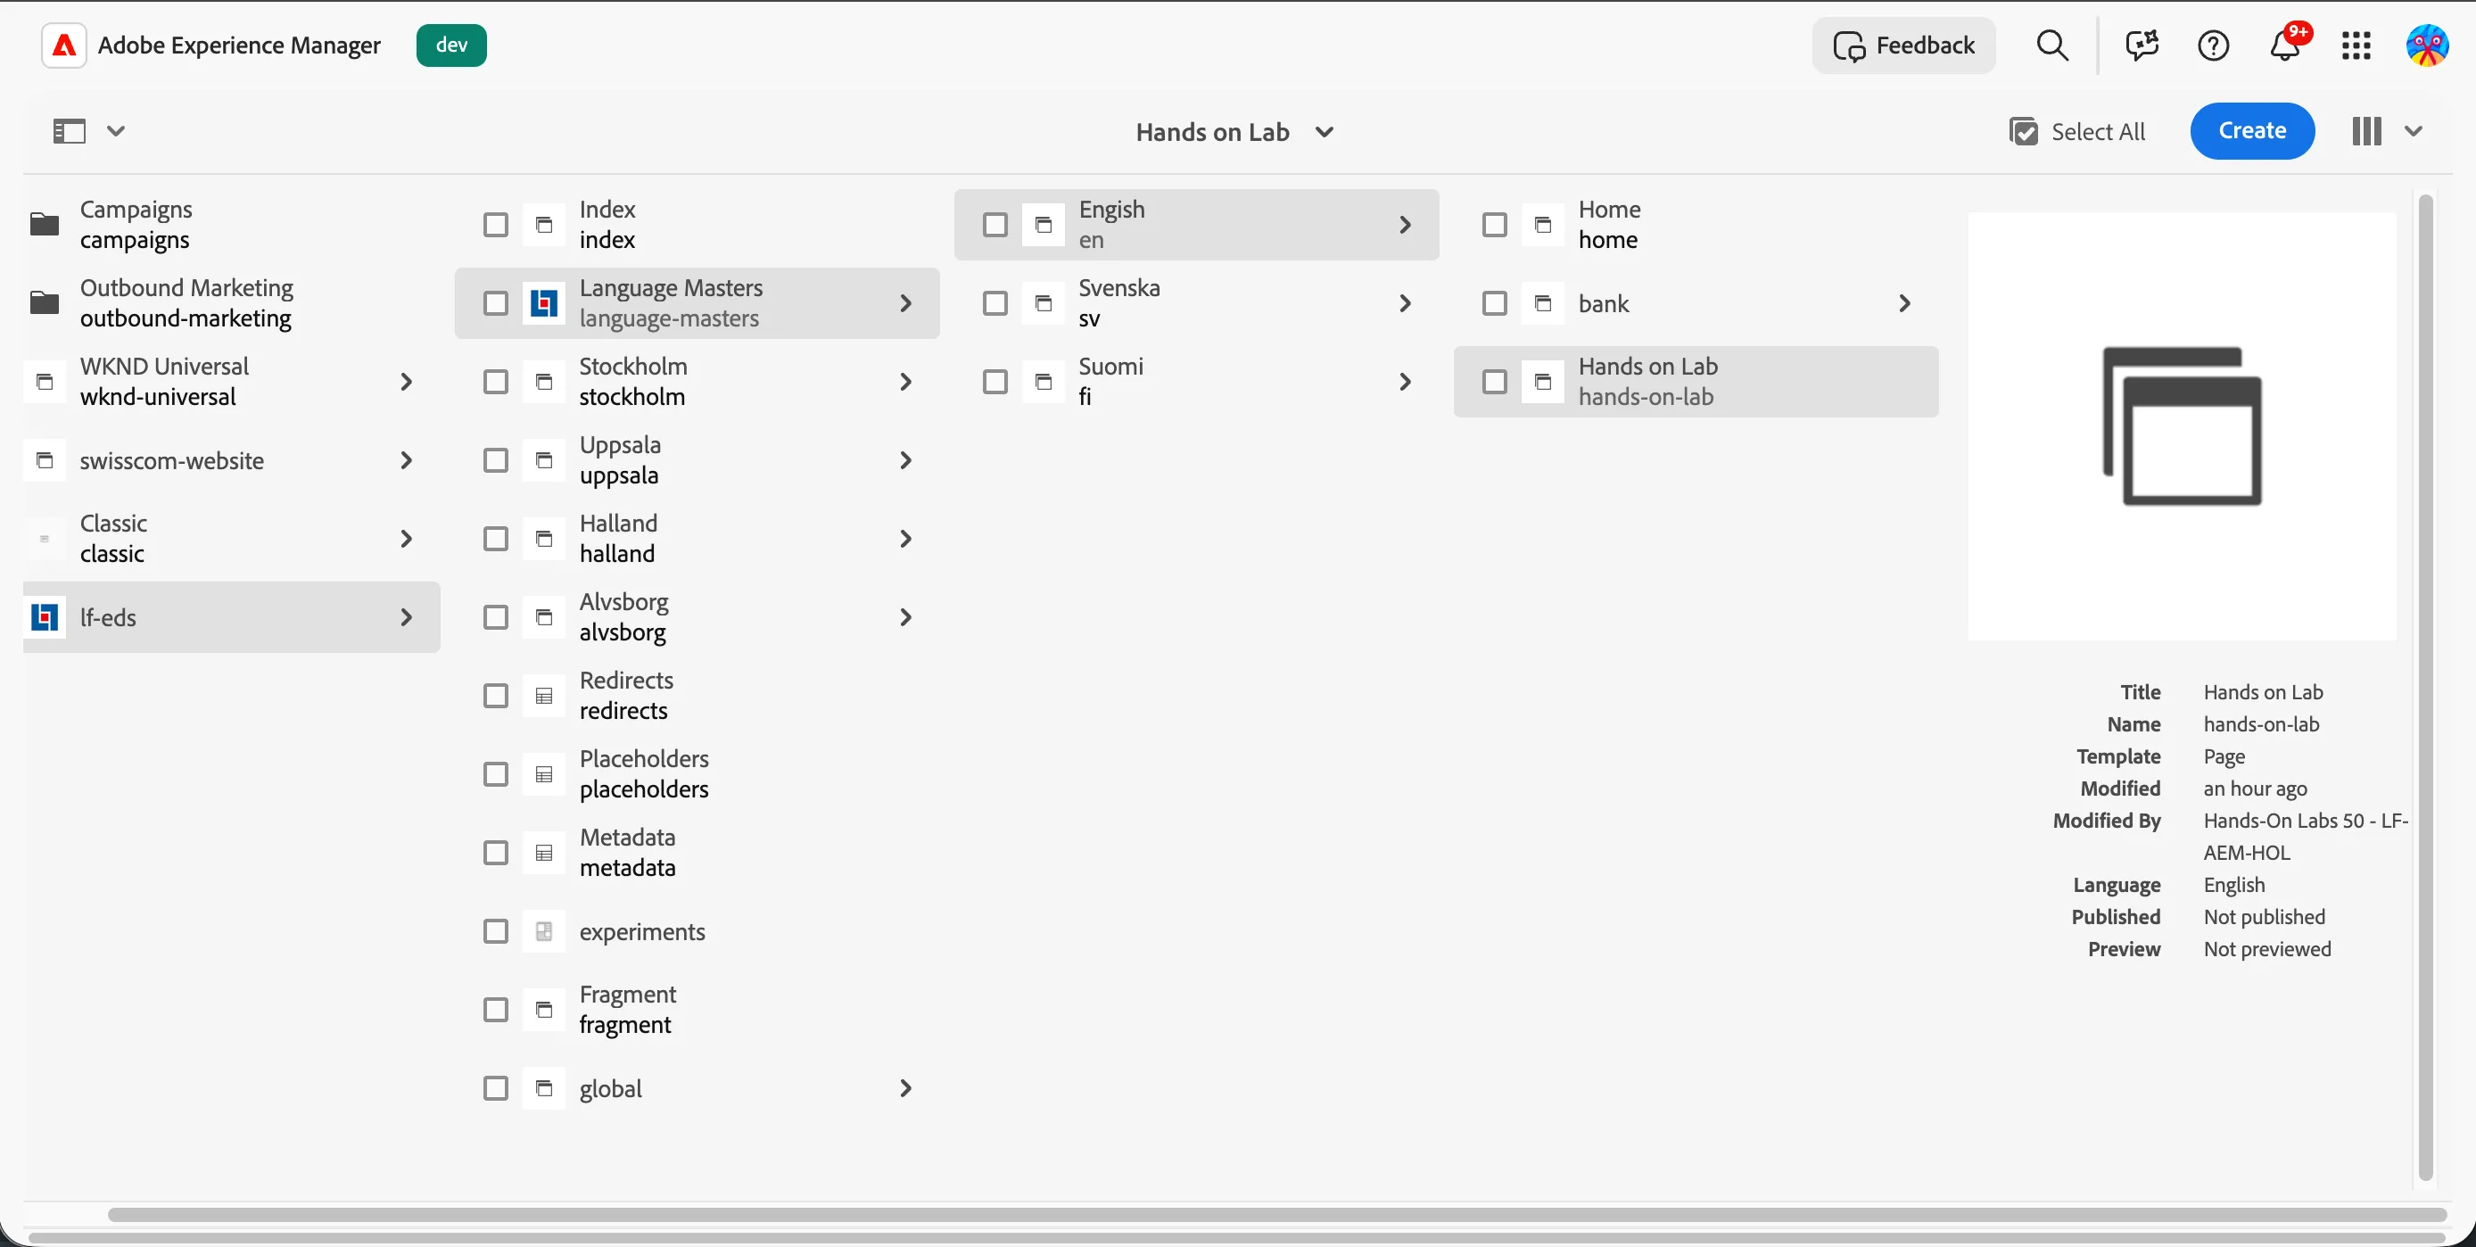2476x1247 pixels.
Task: Open the user profile avatar
Action: coord(2427,45)
